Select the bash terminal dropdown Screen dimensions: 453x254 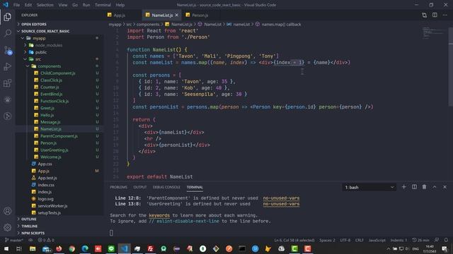pos(369,187)
